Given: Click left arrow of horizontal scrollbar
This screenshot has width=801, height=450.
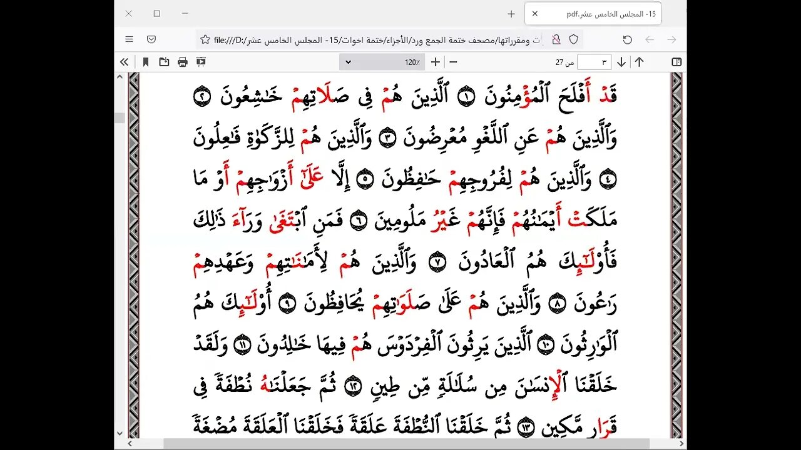Looking at the screenshot, I should tap(130, 444).
